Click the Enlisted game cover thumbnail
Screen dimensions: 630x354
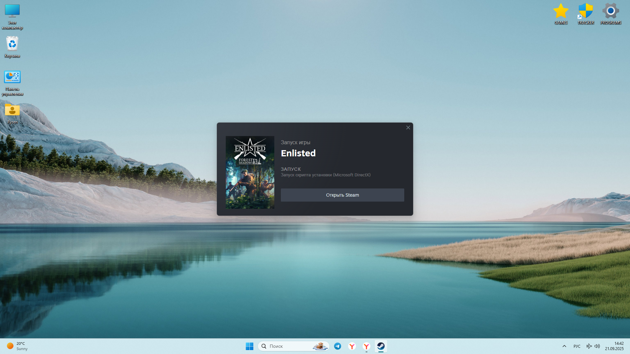click(250, 172)
